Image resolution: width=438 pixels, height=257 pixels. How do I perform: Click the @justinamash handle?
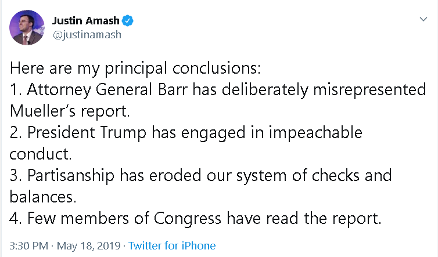[87, 34]
